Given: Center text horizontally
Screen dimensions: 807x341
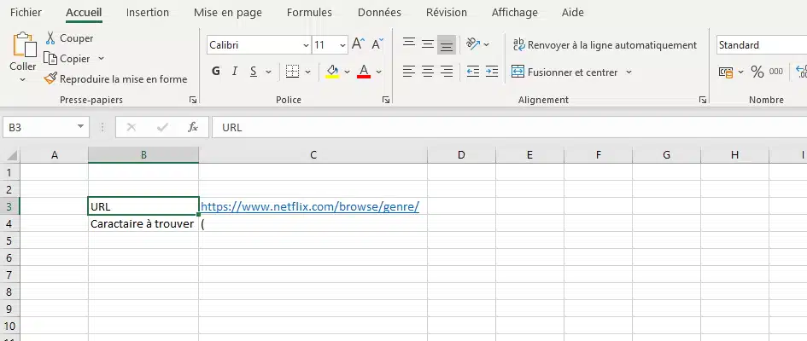Looking at the screenshot, I should [428, 72].
